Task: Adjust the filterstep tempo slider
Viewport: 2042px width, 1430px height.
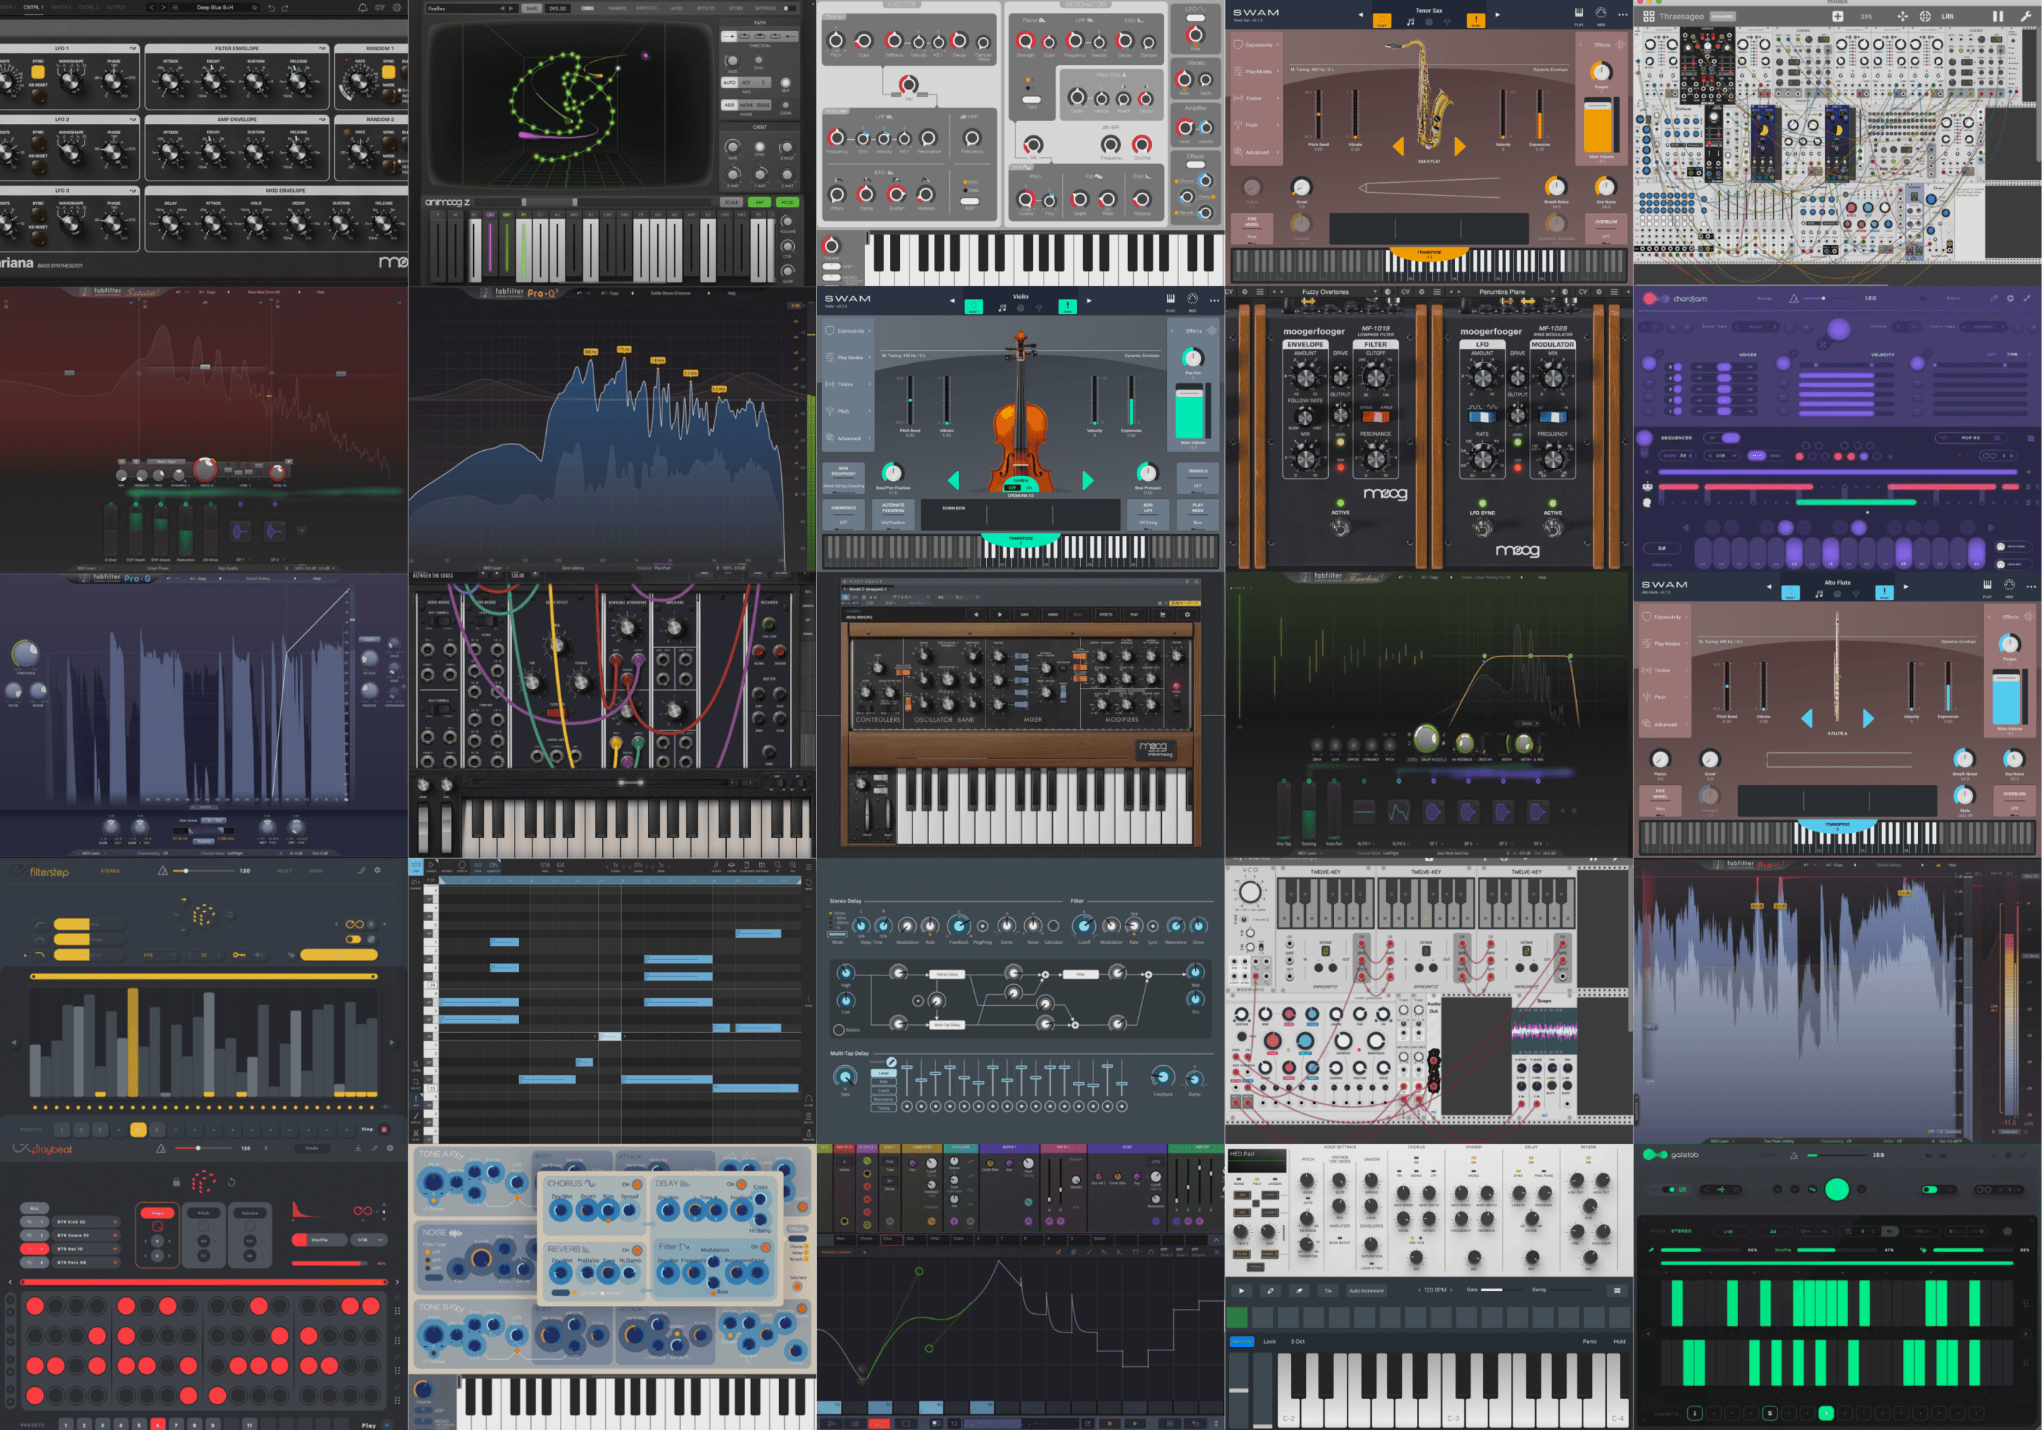Action: pyautogui.click(x=202, y=871)
